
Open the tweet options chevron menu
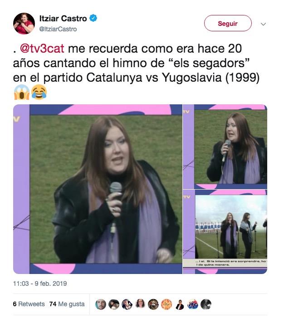[x=263, y=24]
